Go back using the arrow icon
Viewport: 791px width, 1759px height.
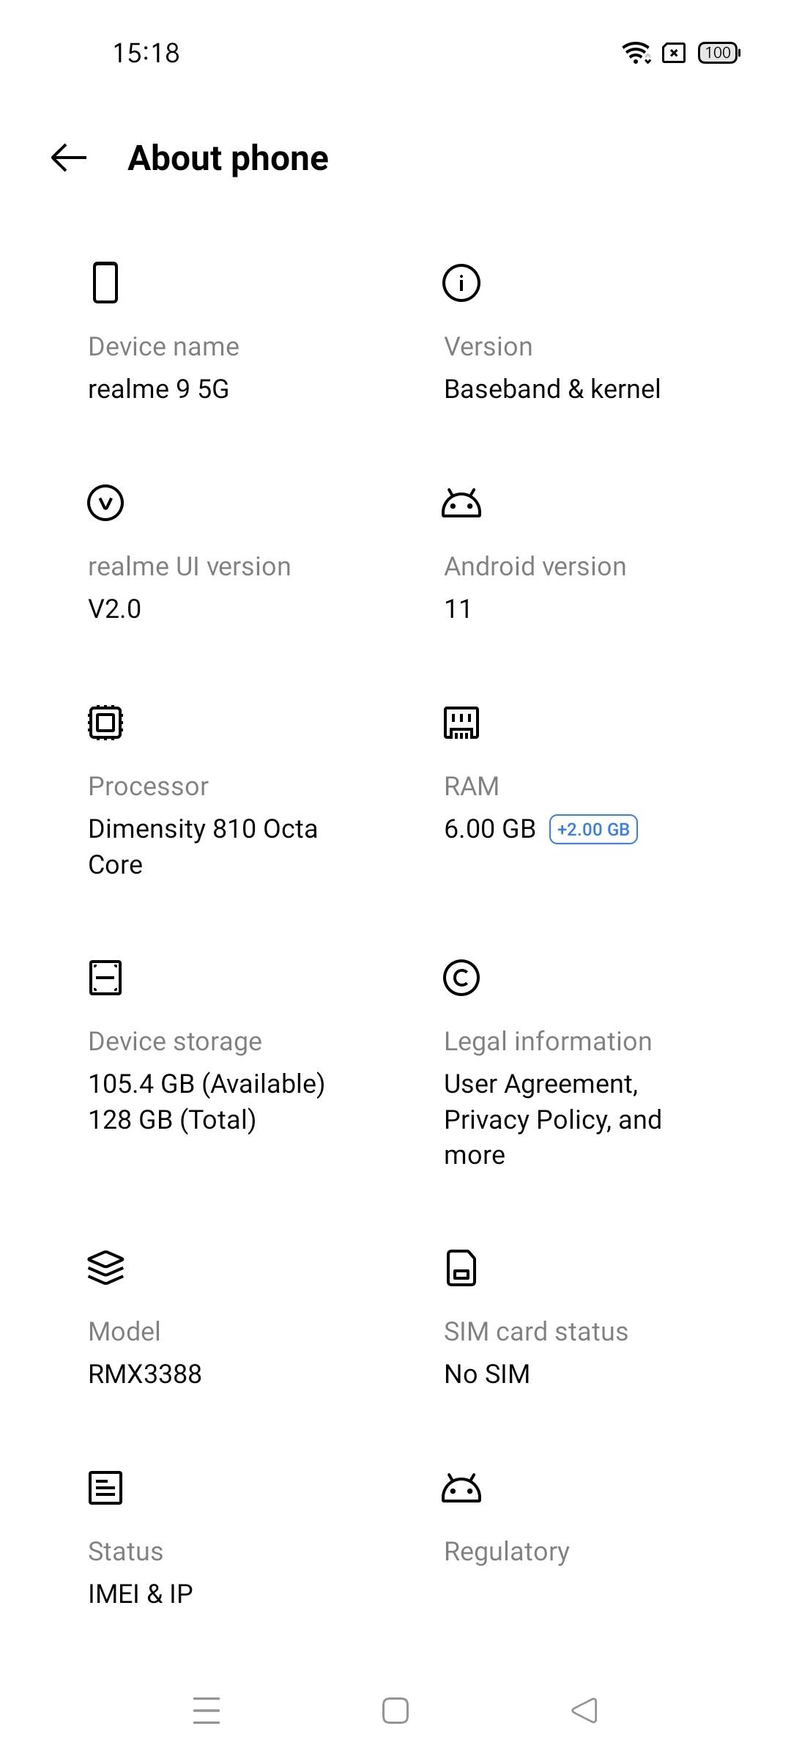pos(69,158)
